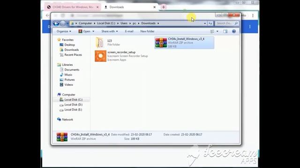Expand the arrow after Downloads in breadcrumb
Image resolution: width=300 pixels, height=168 pixels.
[158, 23]
